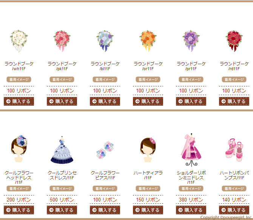The height and width of the screenshot is (220, 253).
Task: Show 着用イメージ for ラウンドブーケ/or11F
Action: [x=148, y=79]
